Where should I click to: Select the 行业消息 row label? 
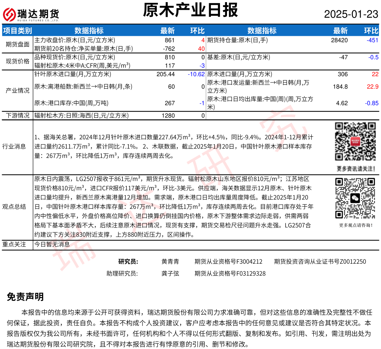14,146
